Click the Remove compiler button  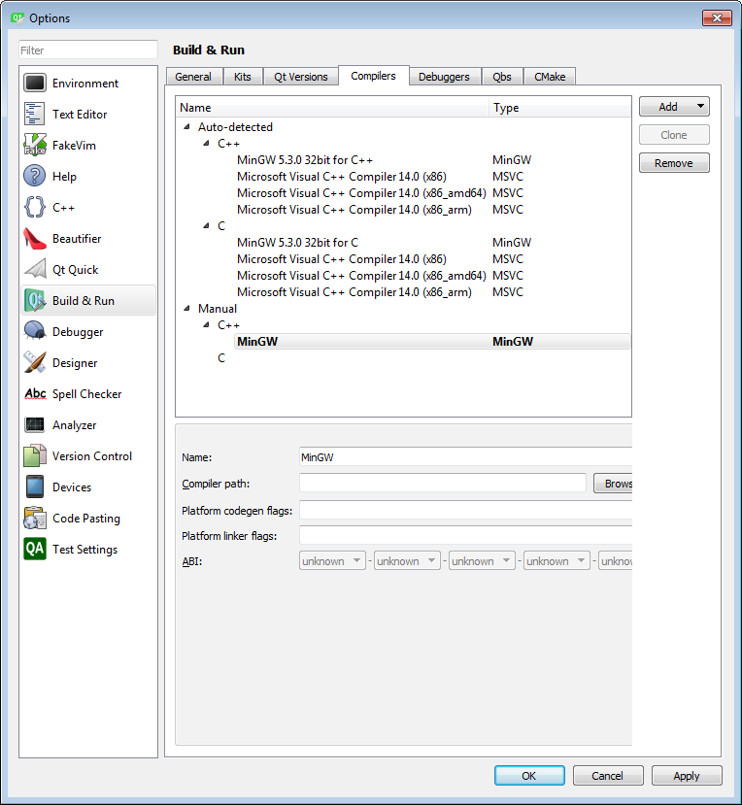(x=674, y=163)
